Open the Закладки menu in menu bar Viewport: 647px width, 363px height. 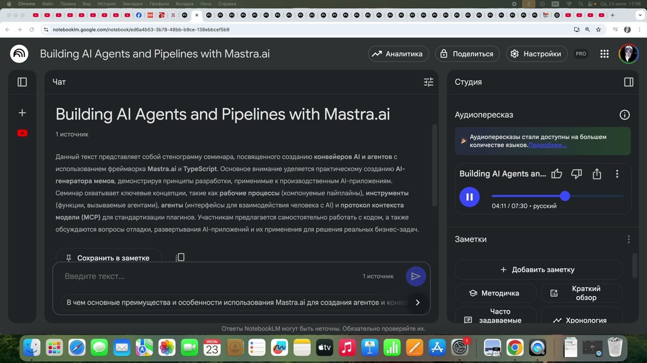132,4
